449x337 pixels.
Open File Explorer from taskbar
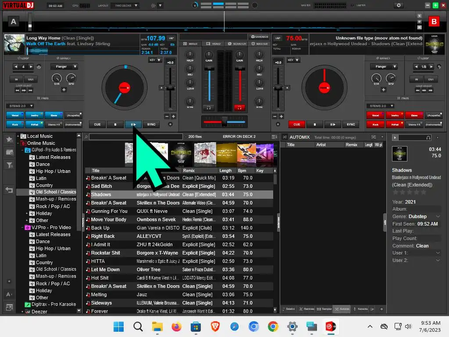157,326
